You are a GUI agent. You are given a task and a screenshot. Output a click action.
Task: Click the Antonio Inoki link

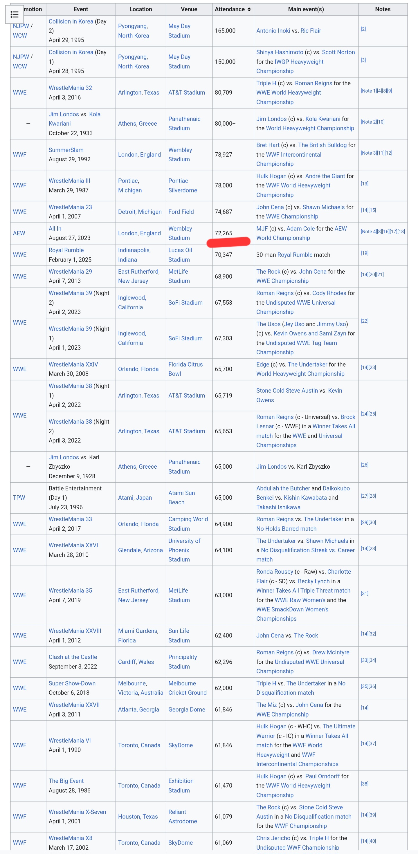point(273,30)
